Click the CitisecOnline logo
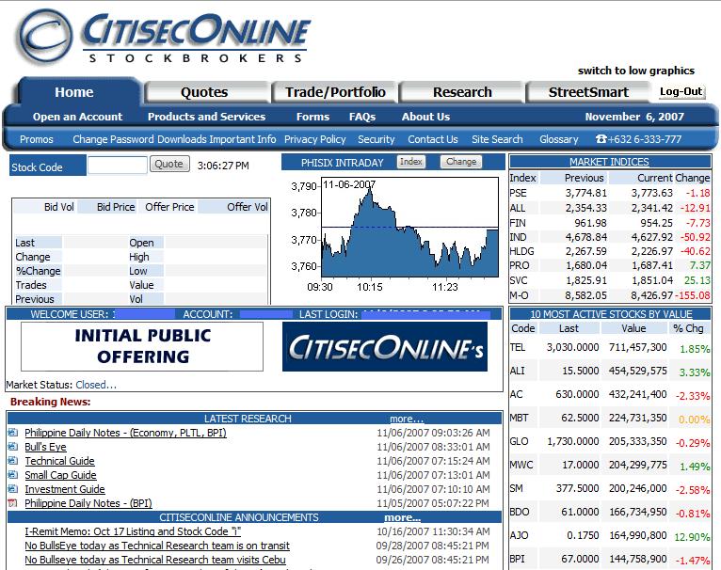 [x=163, y=38]
